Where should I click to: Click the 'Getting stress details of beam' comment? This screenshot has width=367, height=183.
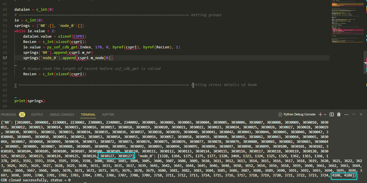[x=224, y=85]
